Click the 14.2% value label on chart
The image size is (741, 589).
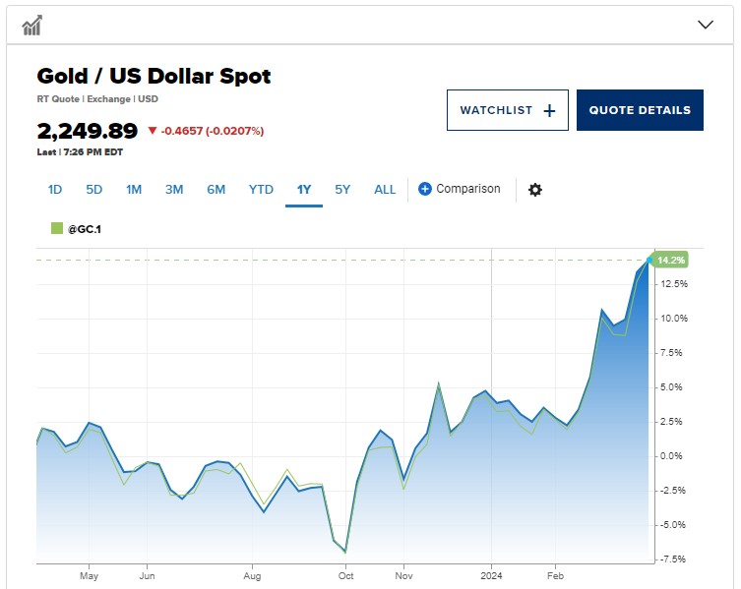(672, 261)
